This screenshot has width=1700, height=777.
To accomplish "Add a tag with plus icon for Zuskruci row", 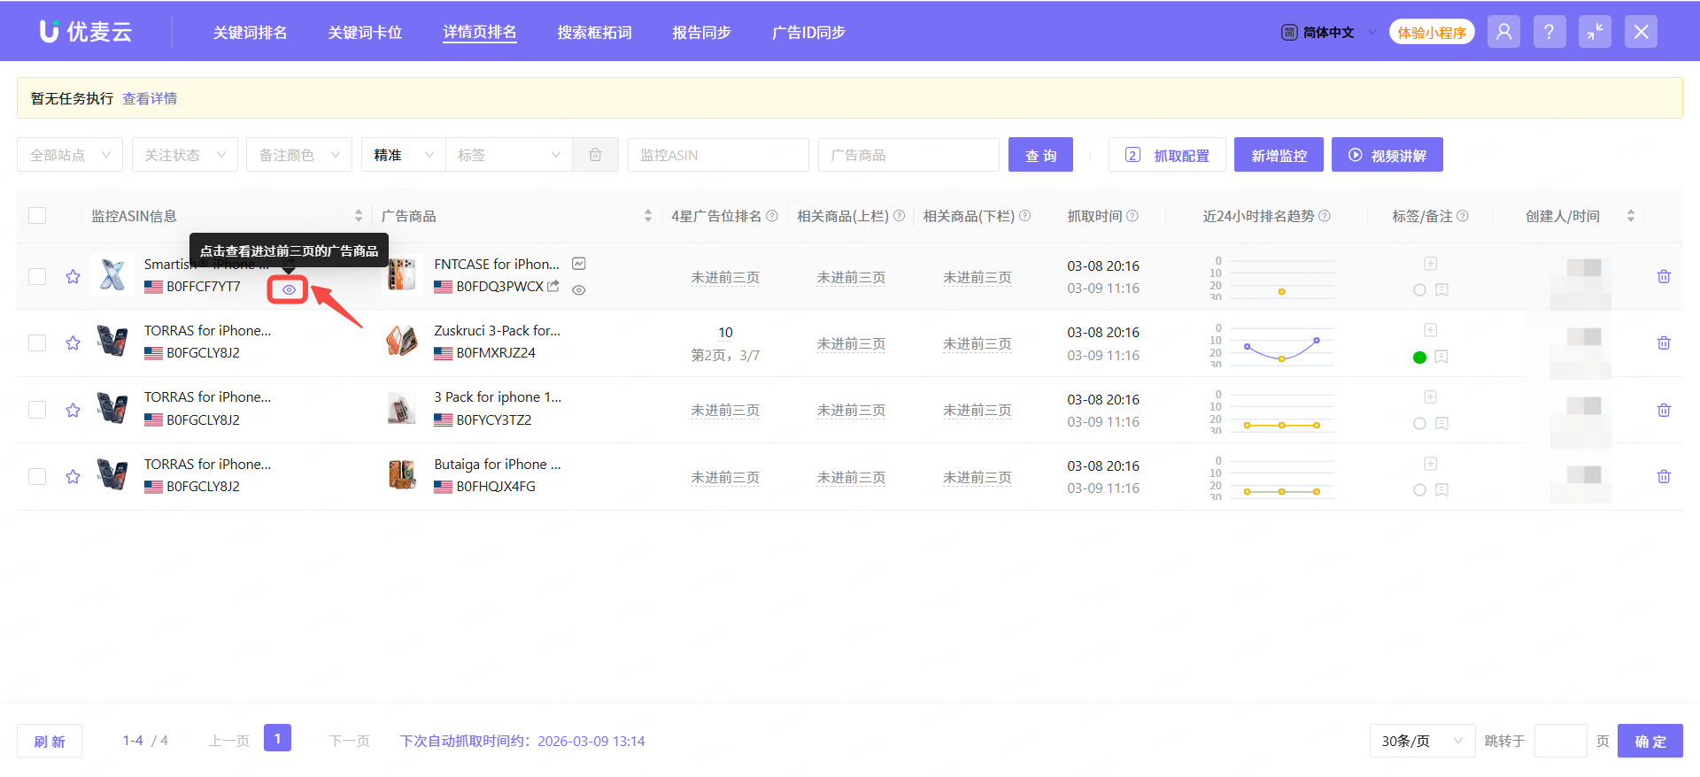I will click(1430, 330).
